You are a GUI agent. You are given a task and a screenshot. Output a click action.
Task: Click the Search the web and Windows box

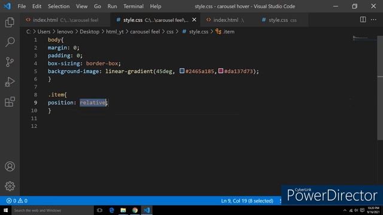[53, 210]
